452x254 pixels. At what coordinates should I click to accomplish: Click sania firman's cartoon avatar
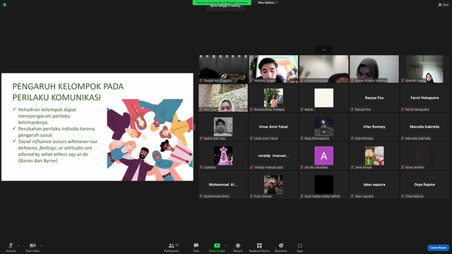coord(374,155)
